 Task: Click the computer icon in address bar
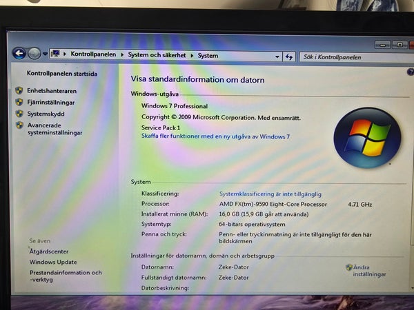tap(55, 54)
